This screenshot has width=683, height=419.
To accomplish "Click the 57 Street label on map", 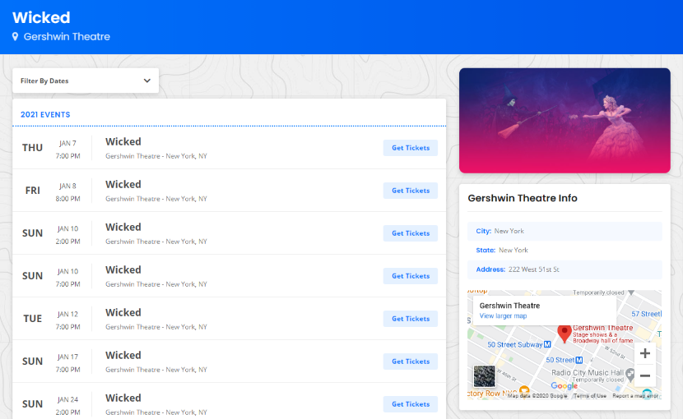I will point(646,314).
